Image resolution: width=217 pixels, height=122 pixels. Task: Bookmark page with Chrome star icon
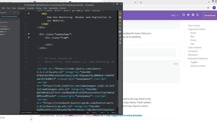click(208, 8)
